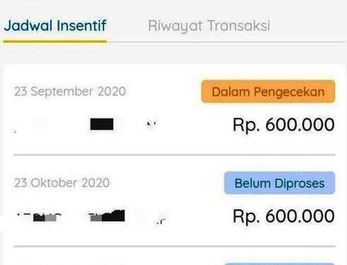
Task: Select the divider line below Oktober entry
Action: [x=174, y=246]
